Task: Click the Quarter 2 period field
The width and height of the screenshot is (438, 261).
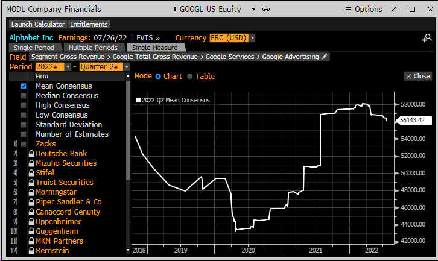Action: (x=101, y=67)
